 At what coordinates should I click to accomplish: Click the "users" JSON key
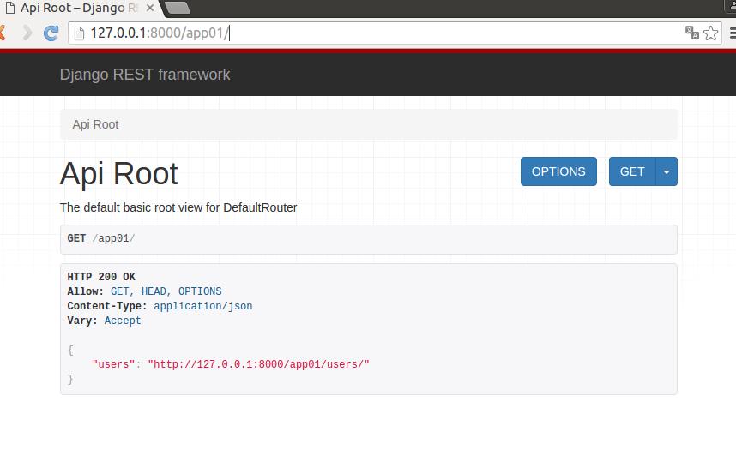tap(113, 364)
